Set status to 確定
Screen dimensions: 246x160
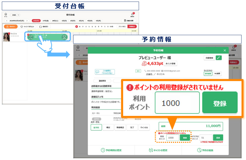pyautogui.click(x=108, y=128)
